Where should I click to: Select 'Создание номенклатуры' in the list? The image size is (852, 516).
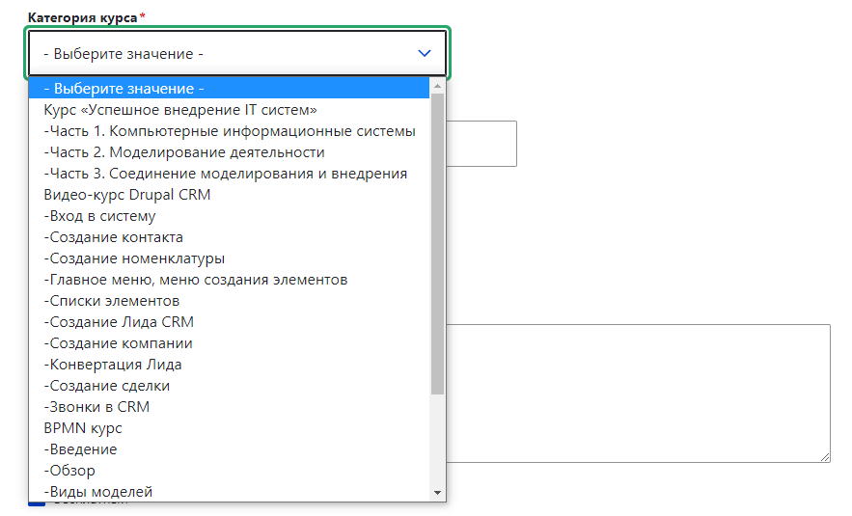229,258
